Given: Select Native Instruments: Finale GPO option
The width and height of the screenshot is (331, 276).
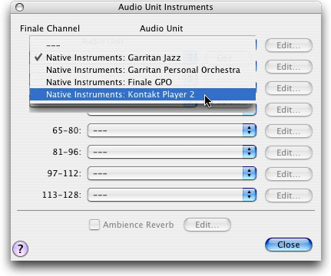Looking at the screenshot, I should coord(143,82).
